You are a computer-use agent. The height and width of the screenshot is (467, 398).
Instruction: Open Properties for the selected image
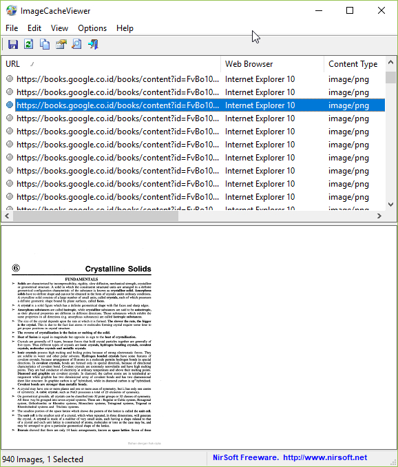[x=61, y=44]
